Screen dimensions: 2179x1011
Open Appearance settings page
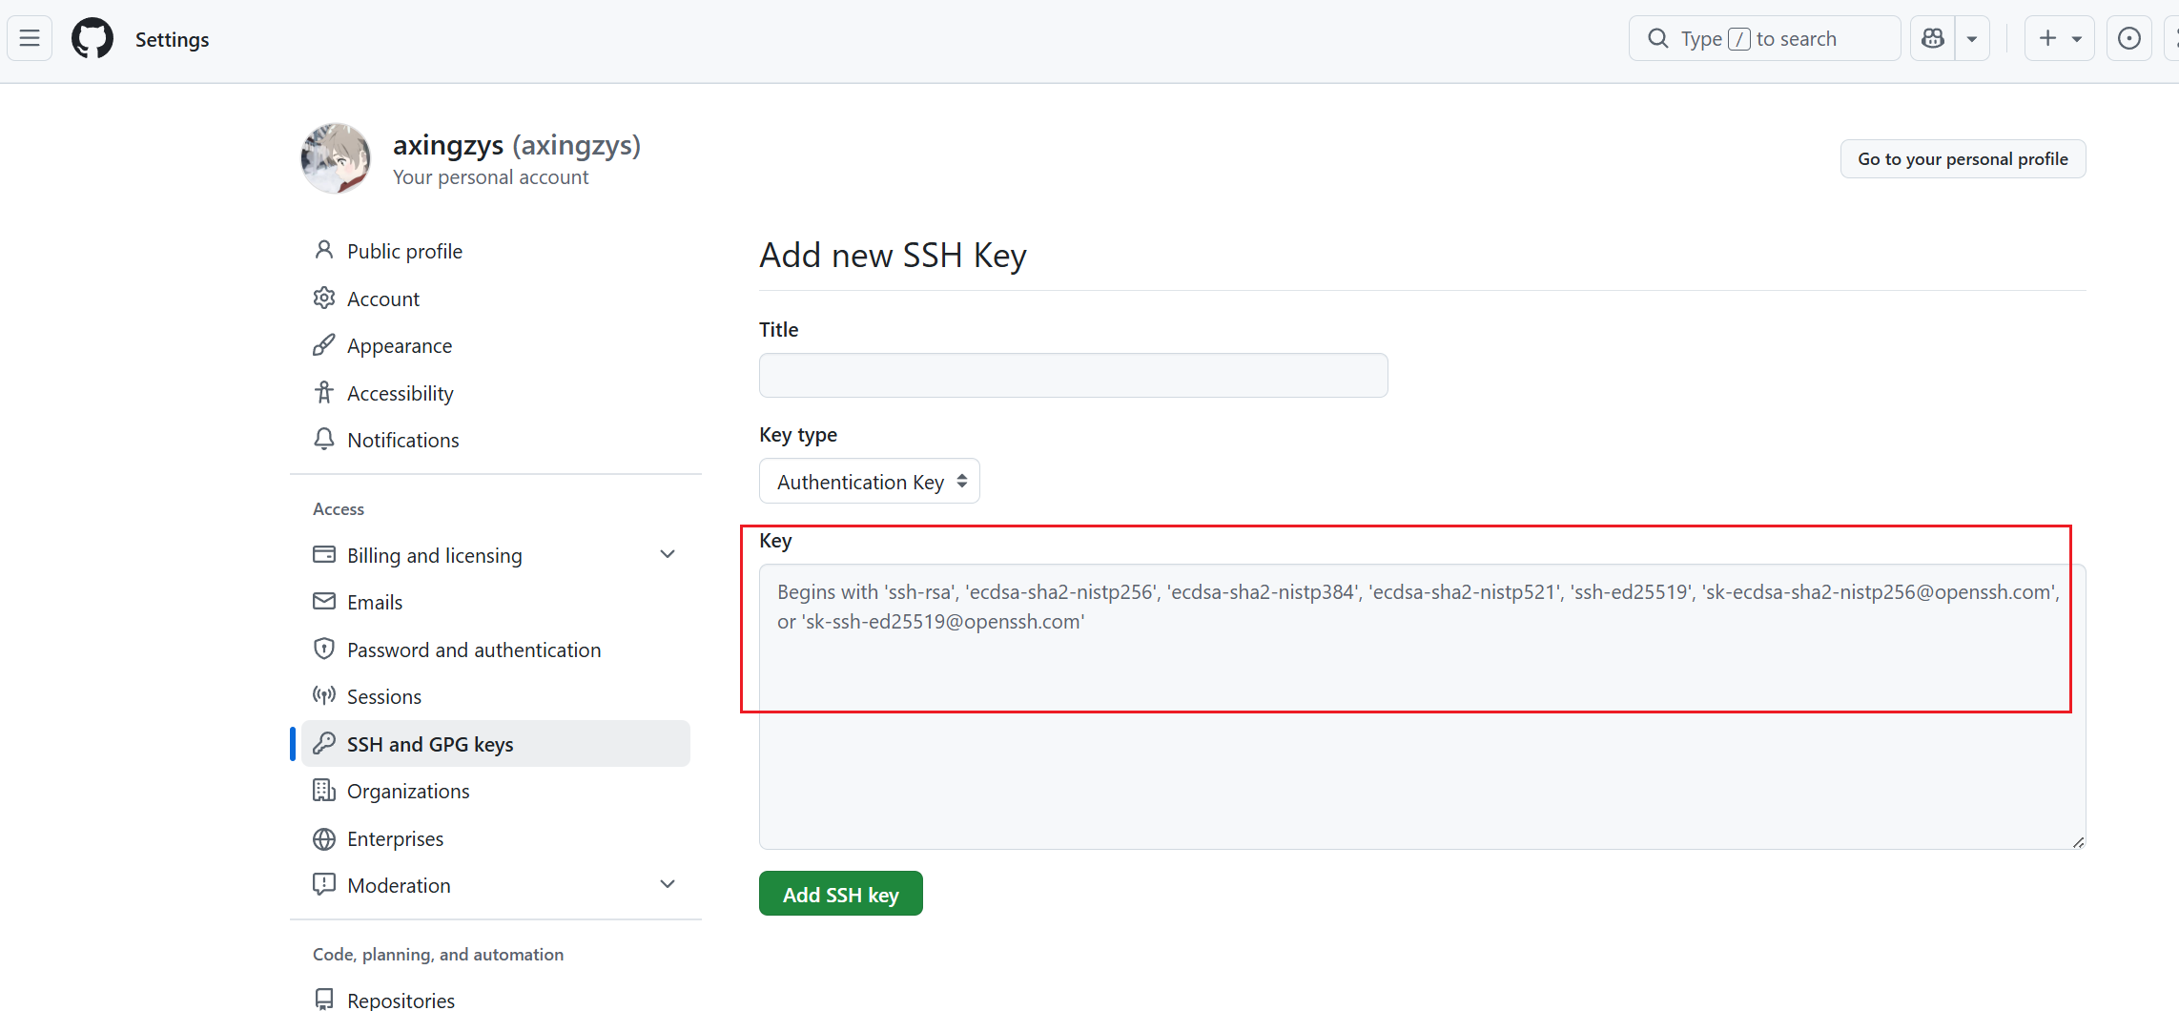[399, 345]
